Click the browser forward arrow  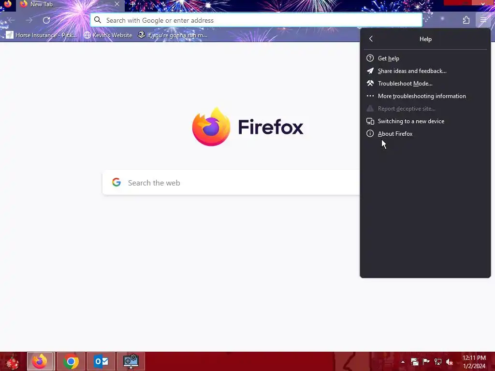point(29,20)
